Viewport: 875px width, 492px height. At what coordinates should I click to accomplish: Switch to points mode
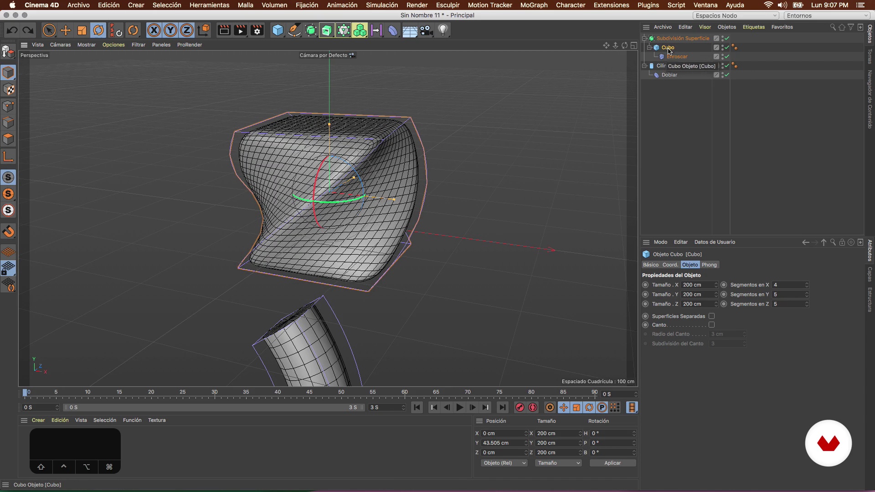(9, 106)
